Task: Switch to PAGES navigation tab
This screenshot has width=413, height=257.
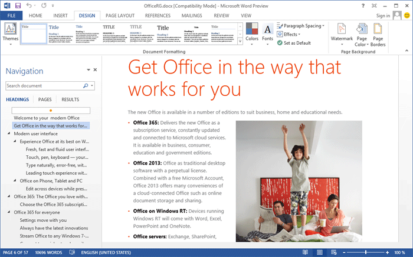Action: pyautogui.click(x=45, y=99)
